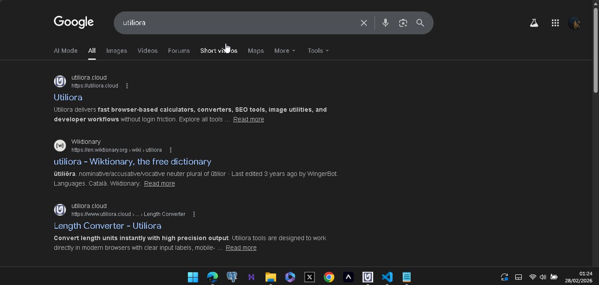
Task: Click favicon of first utiliora.cloud result
Action: (60, 81)
